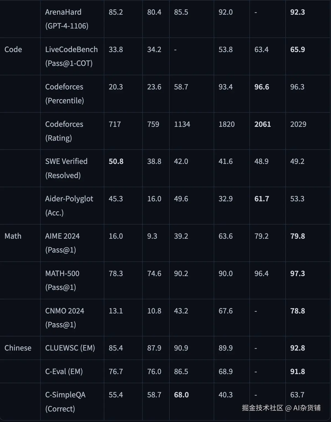331x422 pixels.
Task: Click the LiveCodeBench (Pass@1-COT) row label
Action: point(71,56)
